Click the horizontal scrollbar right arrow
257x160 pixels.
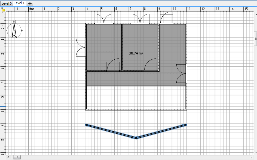click(251, 157)
